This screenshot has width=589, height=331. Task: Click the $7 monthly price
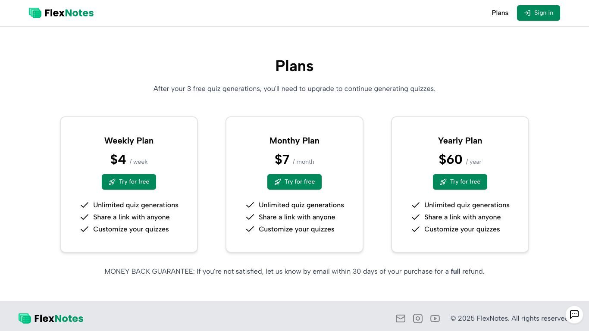[x=282, y=159]
